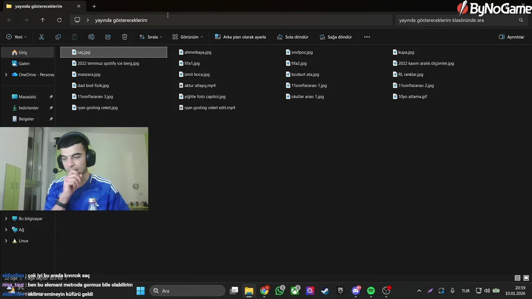532x299 pixels.
Task: Open the Windows Start menu
Action: click(x=140, y=291)
